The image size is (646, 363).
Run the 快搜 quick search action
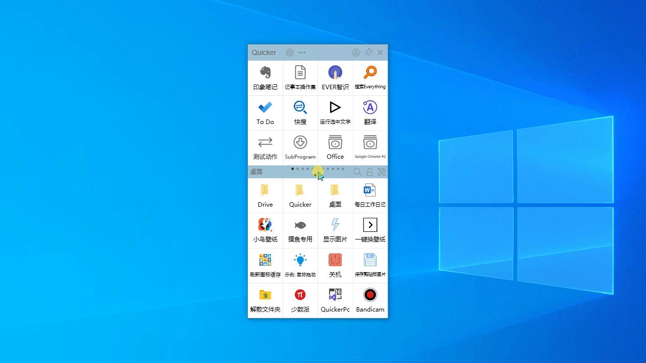click(x=300, y=112)
